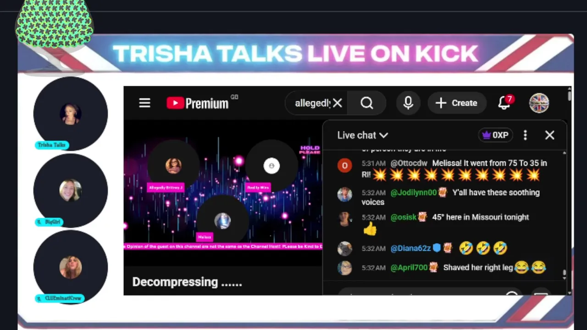Click @Jodilynn00 chat avatar
Image resolution: width=587 pixels, height=330 pixels.
(345, 195)
